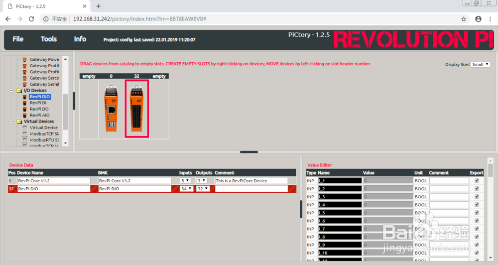The height and width of the screenshot is (265, 498).
Task: Focus the address bar URL
Action: [x=140, y=19]
